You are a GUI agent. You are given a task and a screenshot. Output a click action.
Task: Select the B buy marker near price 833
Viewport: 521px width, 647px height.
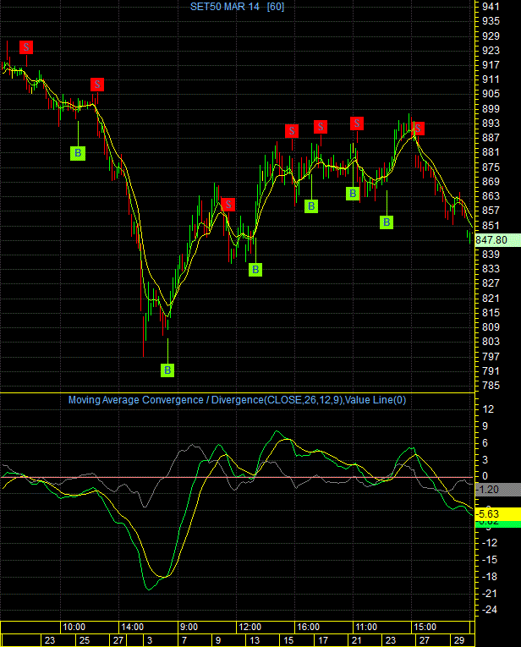255,270
